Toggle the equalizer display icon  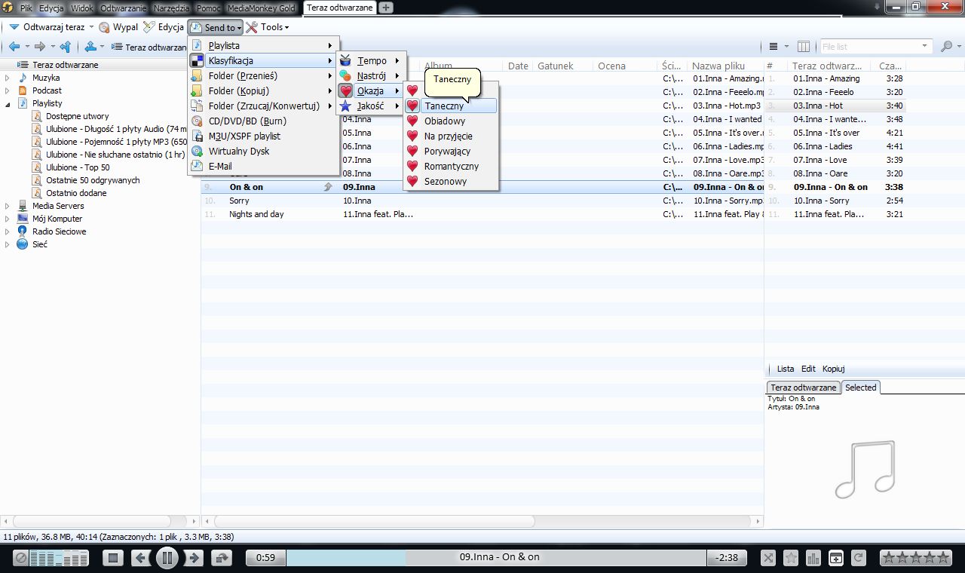pyautogui.click(x=59, y=558)
